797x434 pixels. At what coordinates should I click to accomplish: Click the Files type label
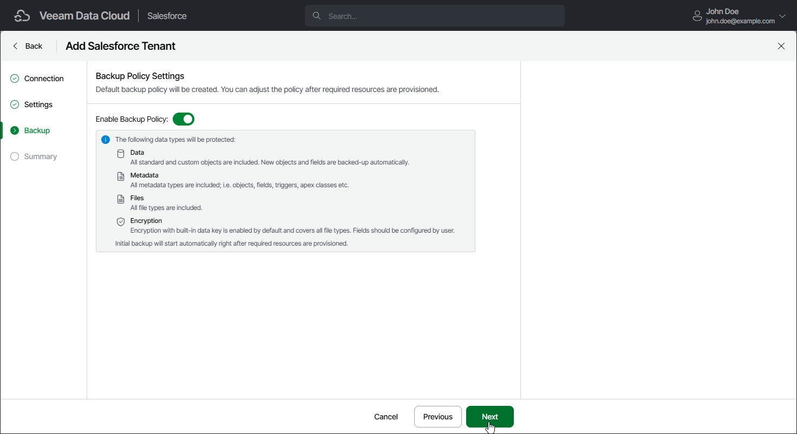pos(137,198)
